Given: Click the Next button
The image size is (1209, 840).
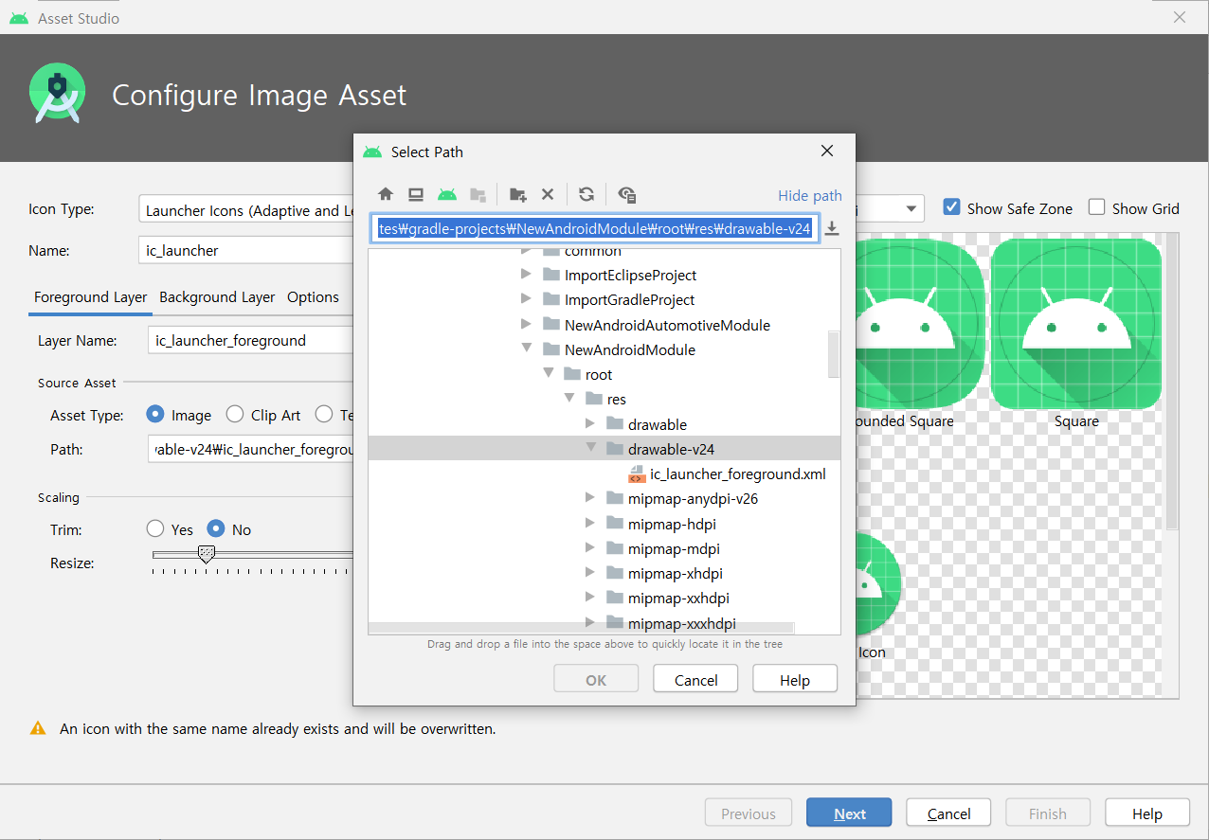Looking at the screenshot, I should 849,813.
